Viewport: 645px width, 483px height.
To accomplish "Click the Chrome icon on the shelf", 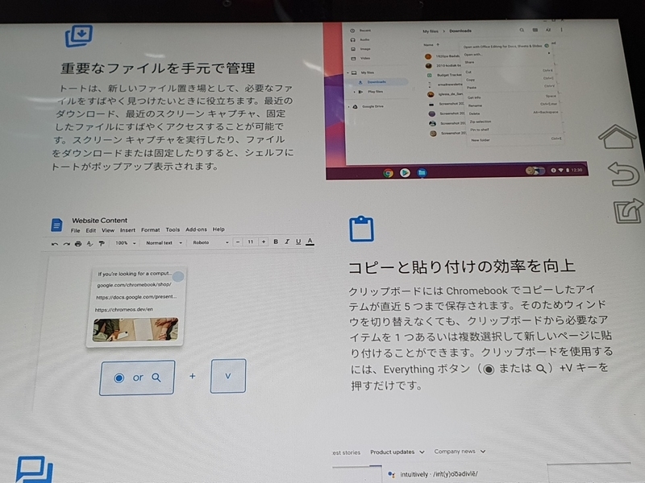I will pyautogui.click(x=388, y=173).
